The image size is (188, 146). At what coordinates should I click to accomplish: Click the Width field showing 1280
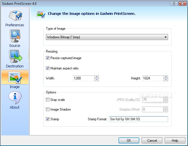pyautogui.click(x=83, y=78)
